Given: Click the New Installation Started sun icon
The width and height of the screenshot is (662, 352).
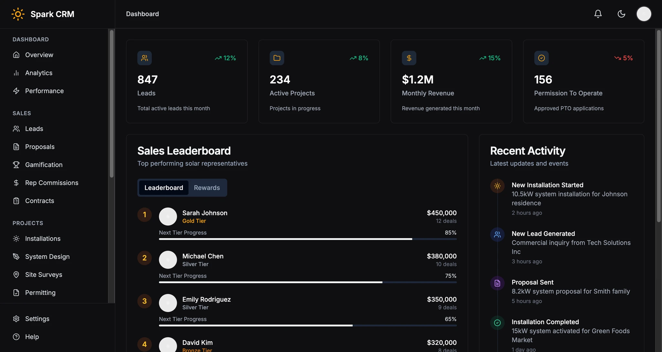Looking at the screenshot, I should [497, 186].
